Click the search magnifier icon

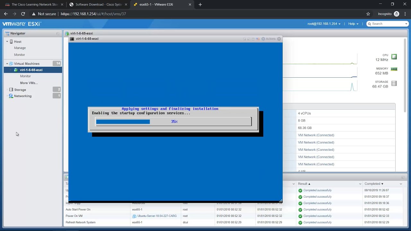(370, 24)
